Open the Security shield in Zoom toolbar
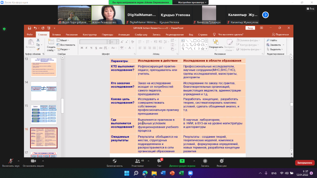The image size is (317, 178). [115, 162]
